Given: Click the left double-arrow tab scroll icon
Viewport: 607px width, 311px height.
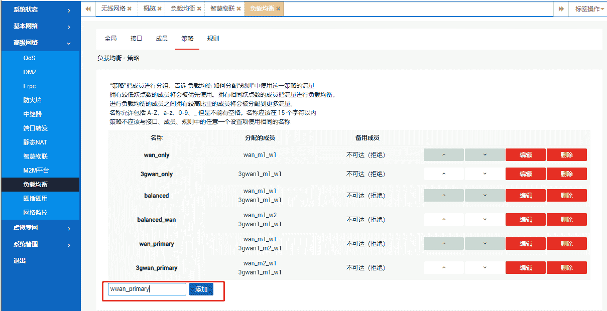Looking at the screenshot, I should 87,9.
